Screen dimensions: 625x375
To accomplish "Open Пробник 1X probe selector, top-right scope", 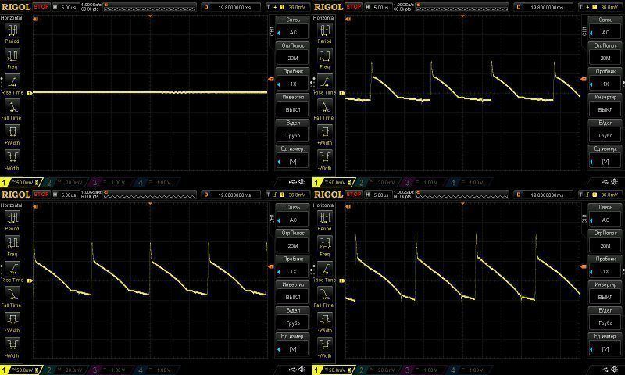I will coord(605,80).
